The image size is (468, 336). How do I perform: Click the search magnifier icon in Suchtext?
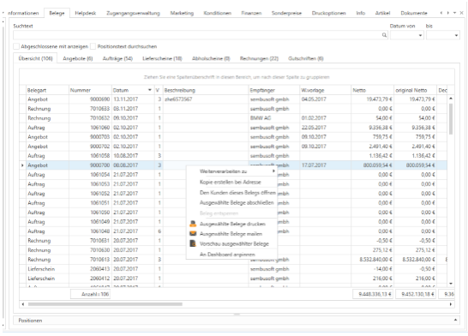(x=384, y=35)
